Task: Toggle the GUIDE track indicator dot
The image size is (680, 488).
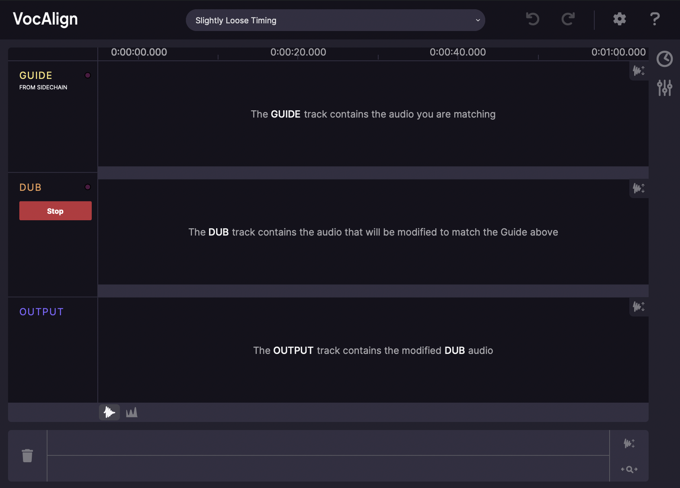Action: coord(88,75)
